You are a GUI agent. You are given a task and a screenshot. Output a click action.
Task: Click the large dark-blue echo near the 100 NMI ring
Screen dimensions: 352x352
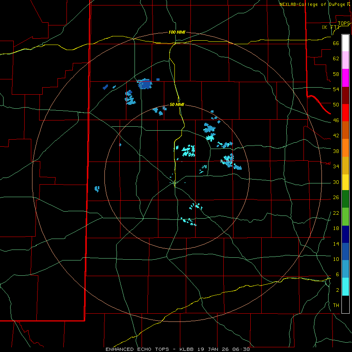click(145, 84)
